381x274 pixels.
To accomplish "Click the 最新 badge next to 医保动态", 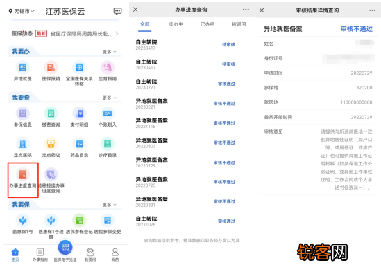I will pos(41,33).
